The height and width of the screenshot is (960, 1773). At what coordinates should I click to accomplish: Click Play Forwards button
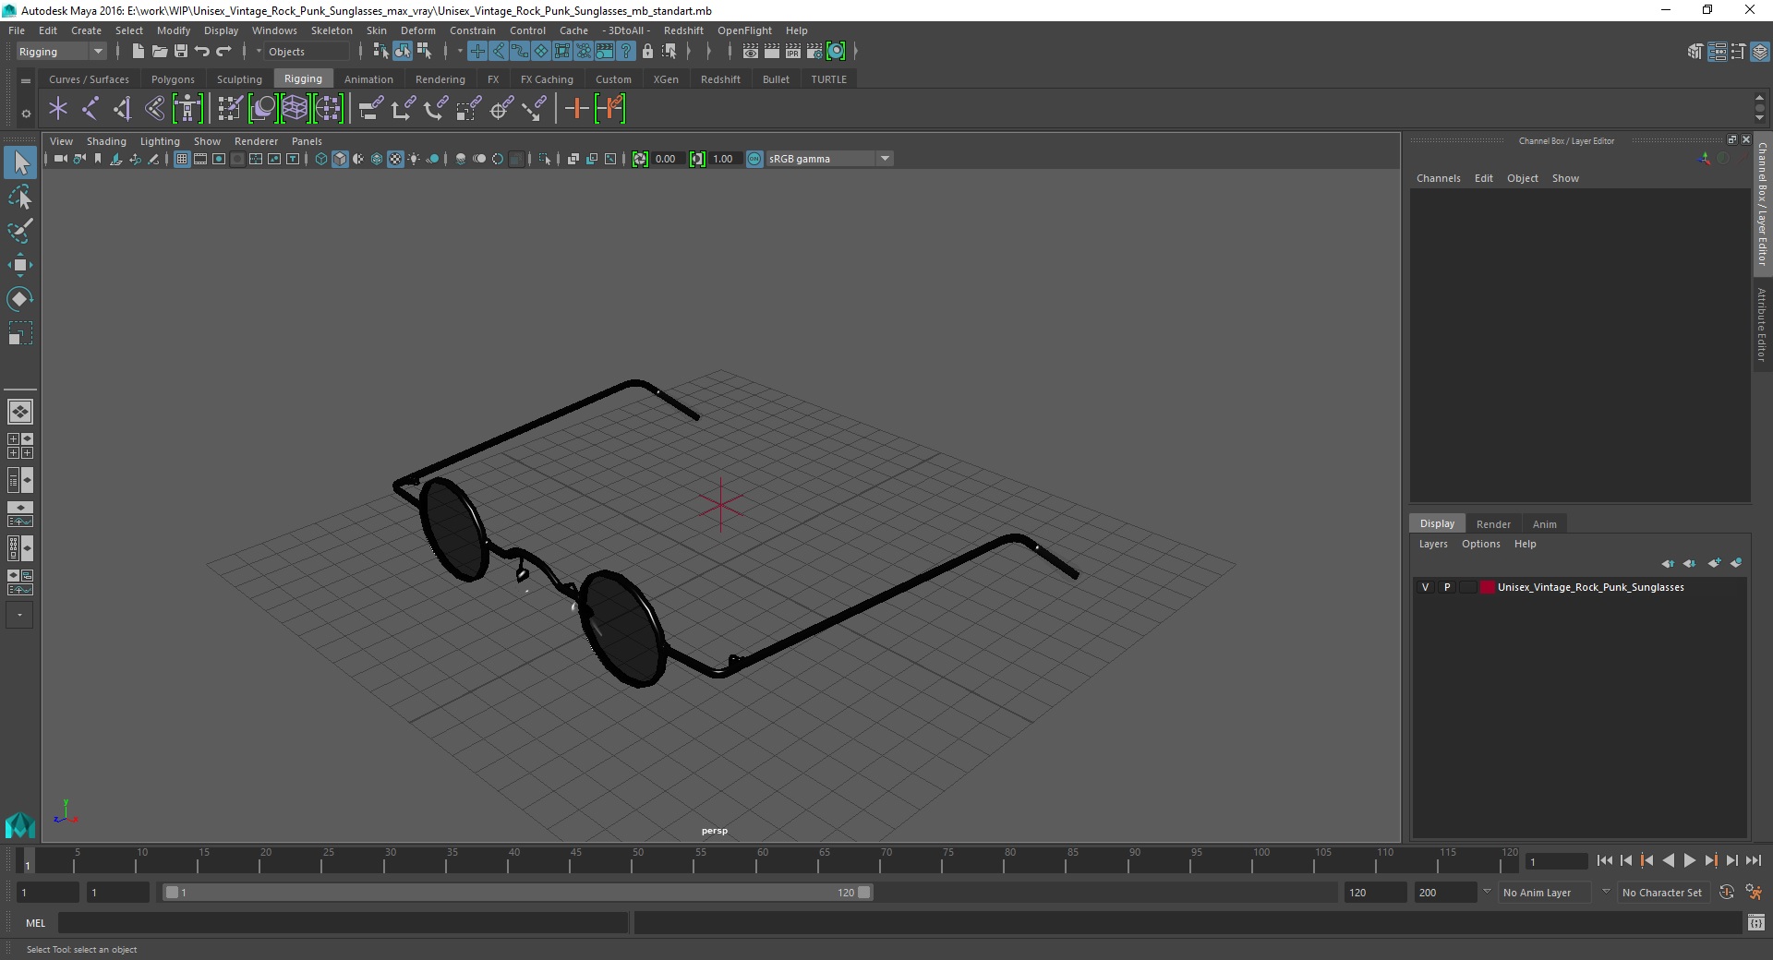tap(1690, 860)
